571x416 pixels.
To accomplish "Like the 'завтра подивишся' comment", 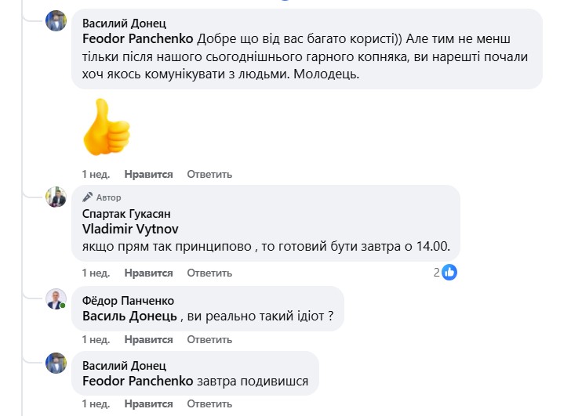I will (x=148, y=404).
